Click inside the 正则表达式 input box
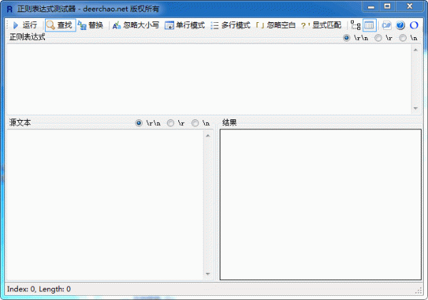The width and height of the screenshot is (428, 300). 207,77
